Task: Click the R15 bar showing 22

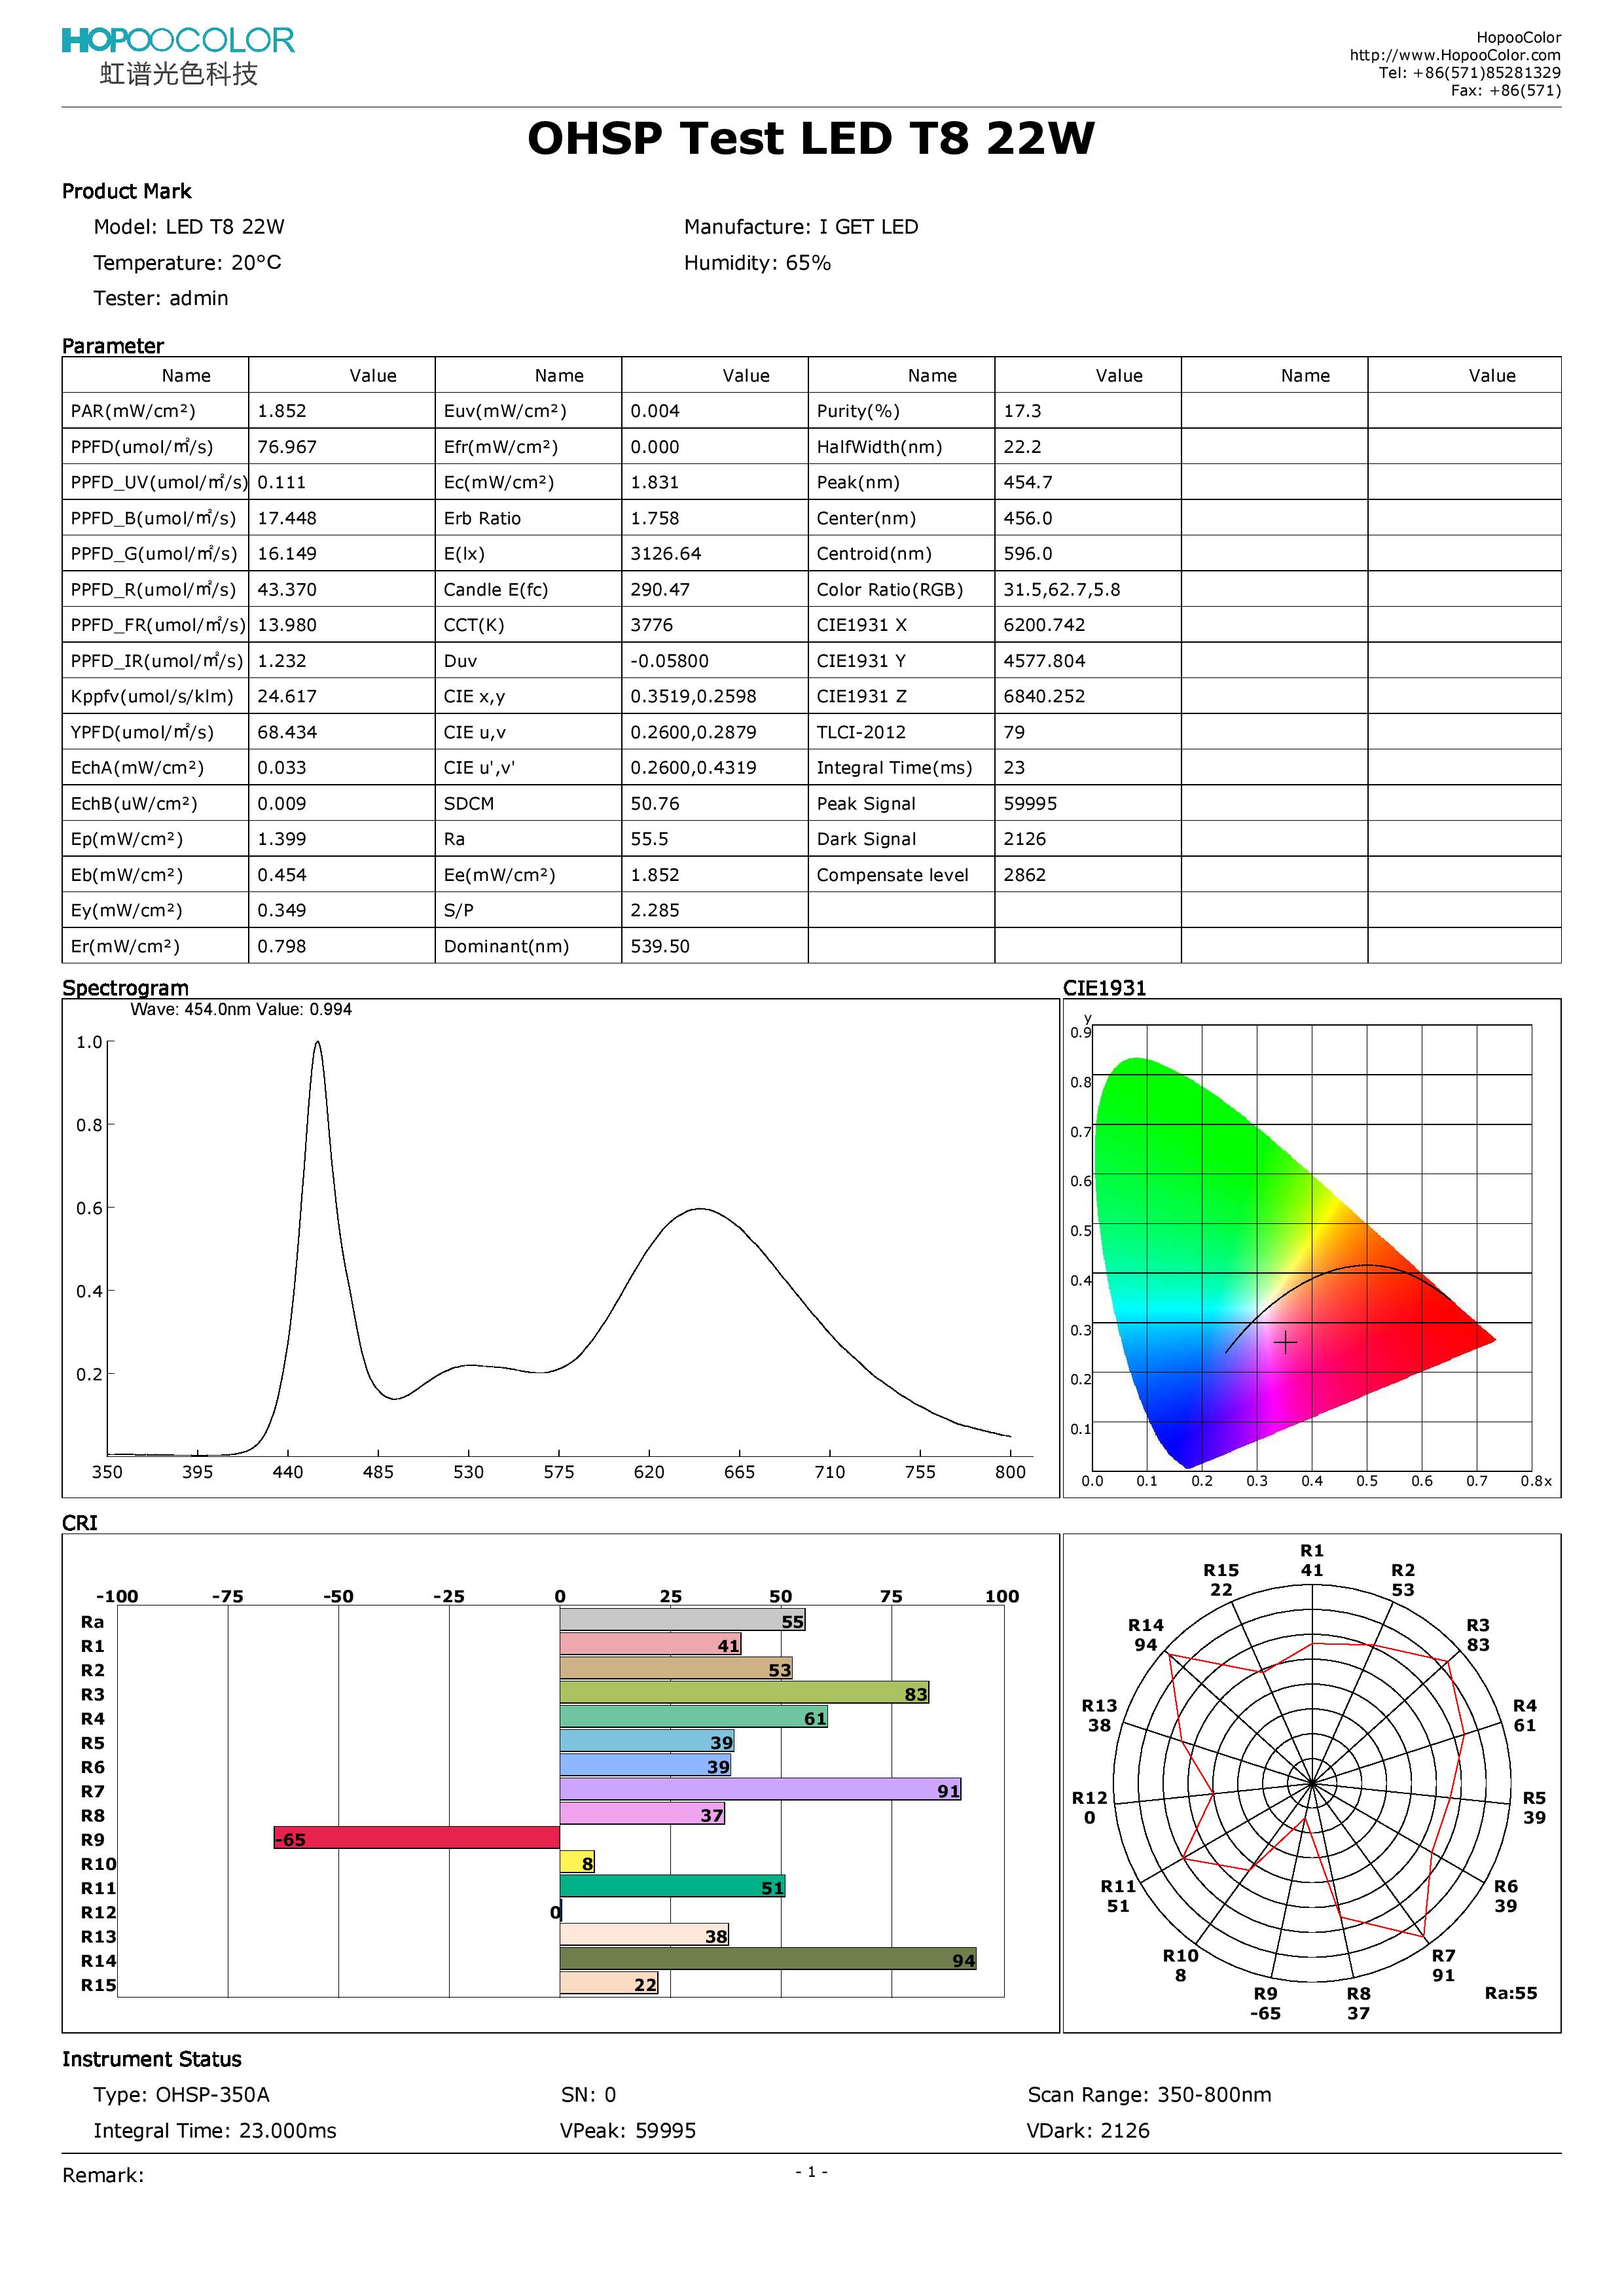Action: pyautogui.click(x=609, y=1983)
